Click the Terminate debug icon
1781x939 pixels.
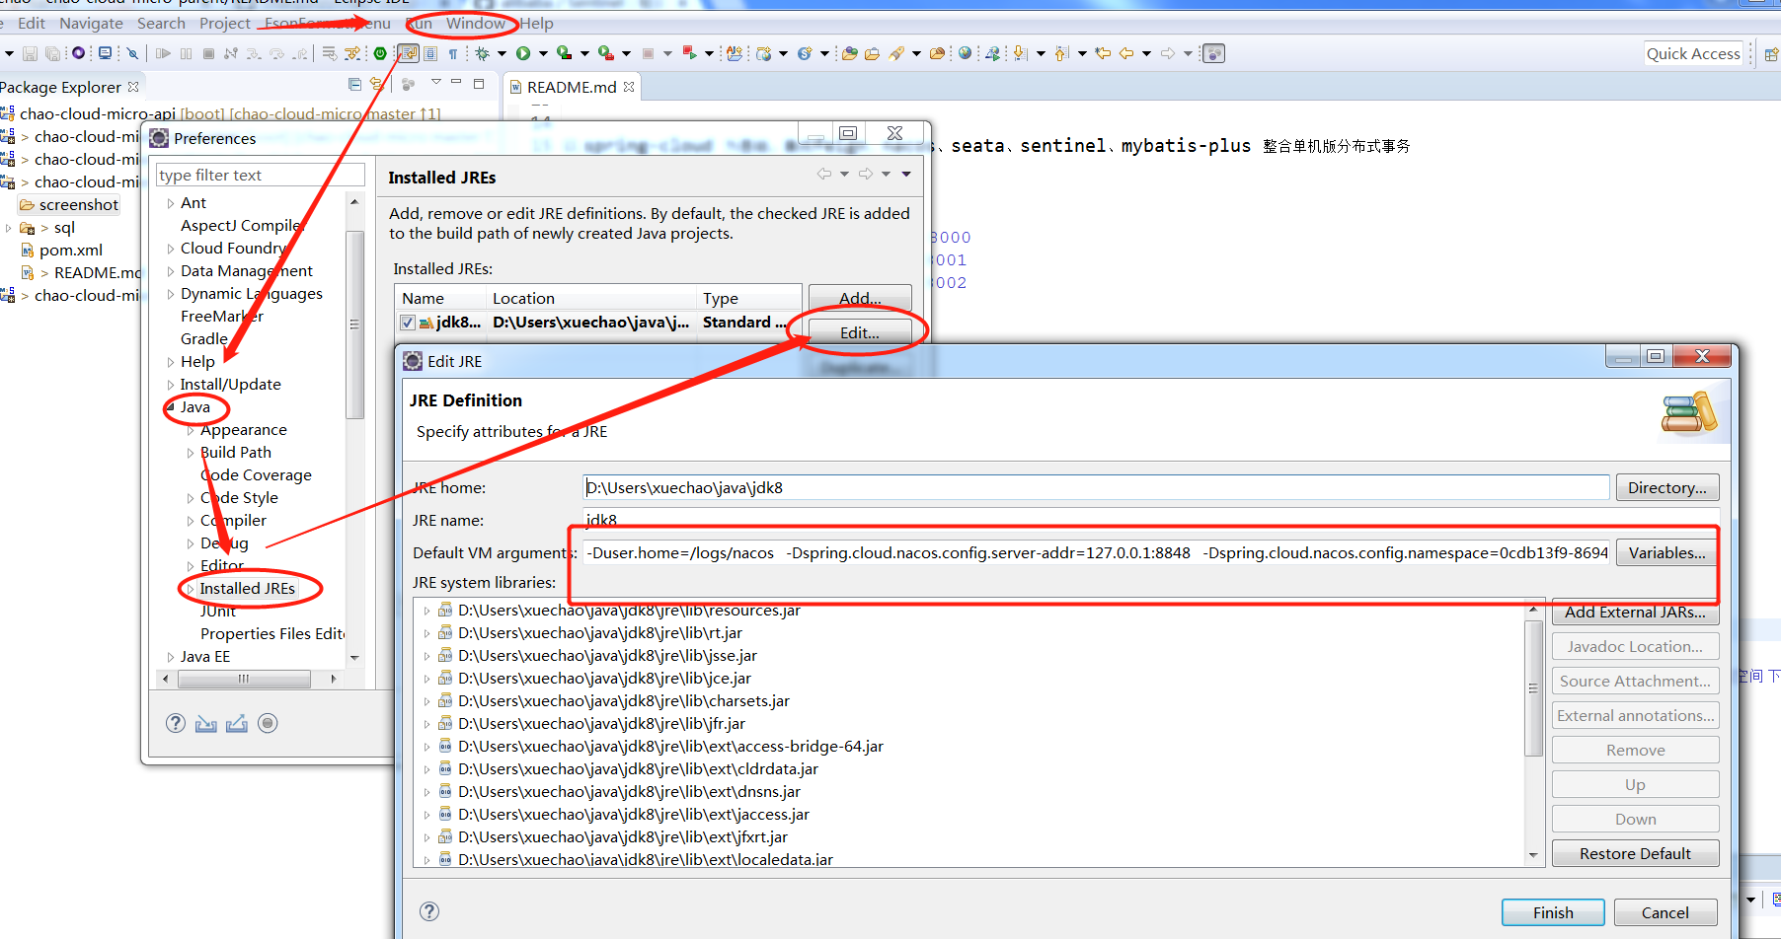point(208,53)
